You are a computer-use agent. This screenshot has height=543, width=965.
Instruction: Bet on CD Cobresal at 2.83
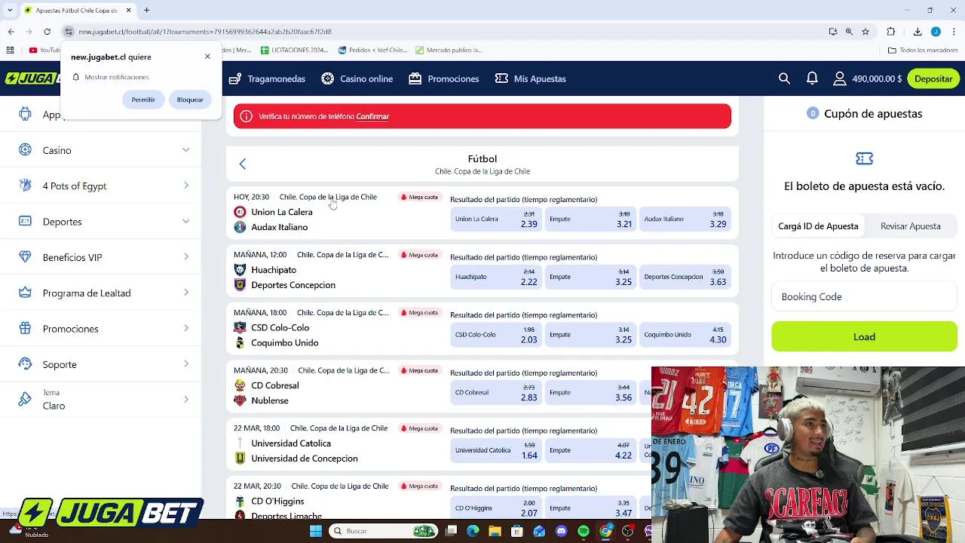(496, 392)
